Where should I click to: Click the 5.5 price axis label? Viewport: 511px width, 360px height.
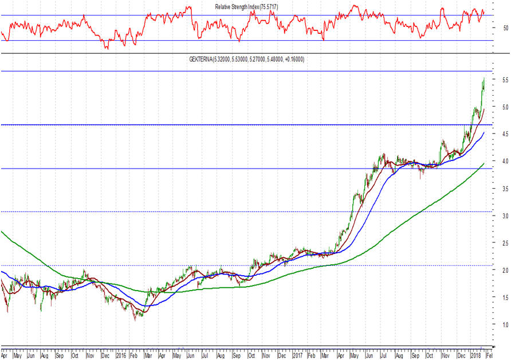[505, 80]
